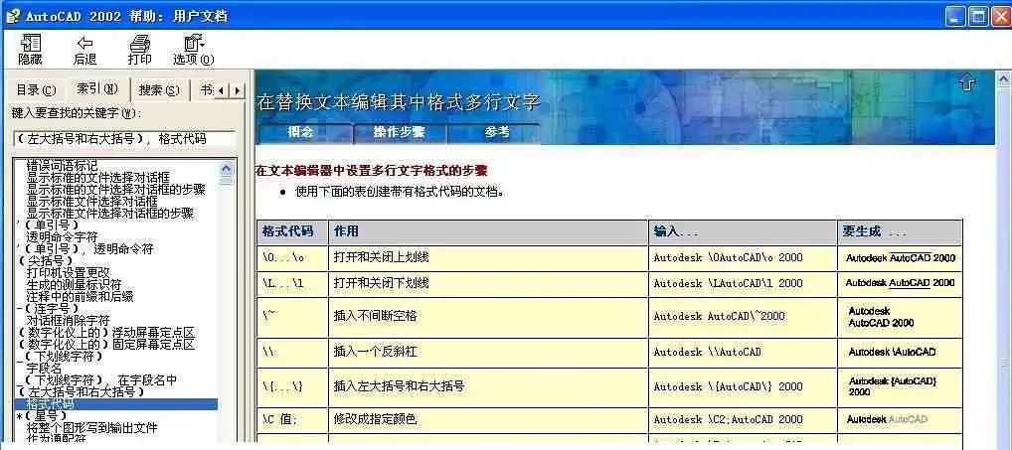Click the AutoCAD help title bar icon

13,15
